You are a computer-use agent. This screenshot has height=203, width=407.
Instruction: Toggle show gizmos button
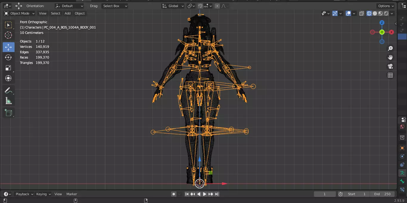tap(335, 13)
